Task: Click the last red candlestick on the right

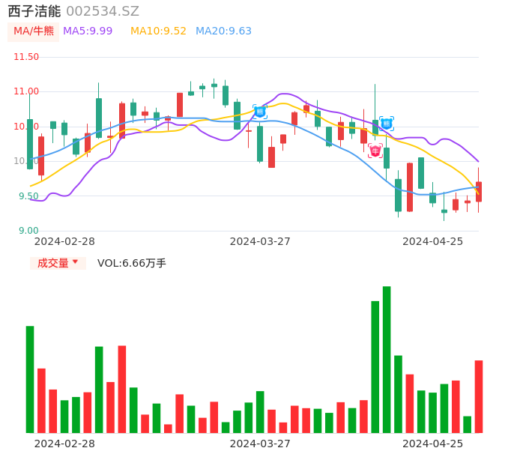Action: tap(479, 192)
